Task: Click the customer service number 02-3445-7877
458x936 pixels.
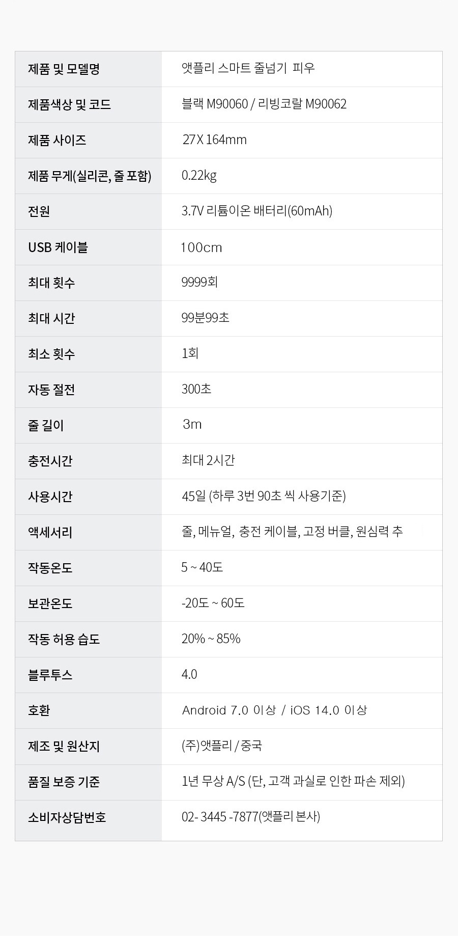Action: 220,817
